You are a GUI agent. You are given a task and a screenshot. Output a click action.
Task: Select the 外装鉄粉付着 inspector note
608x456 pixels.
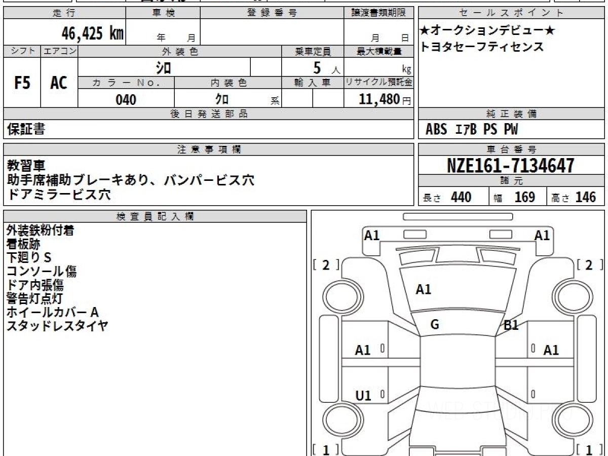41,231
